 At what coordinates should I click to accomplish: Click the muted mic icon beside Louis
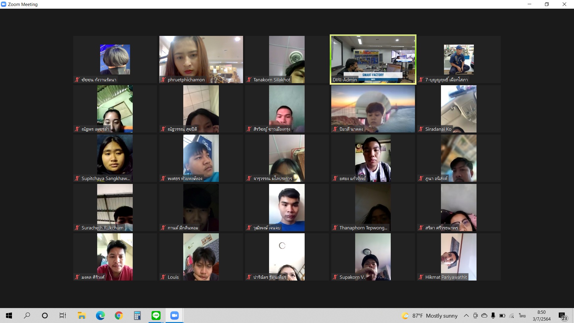pyautogui.click(x=163, y=277)
